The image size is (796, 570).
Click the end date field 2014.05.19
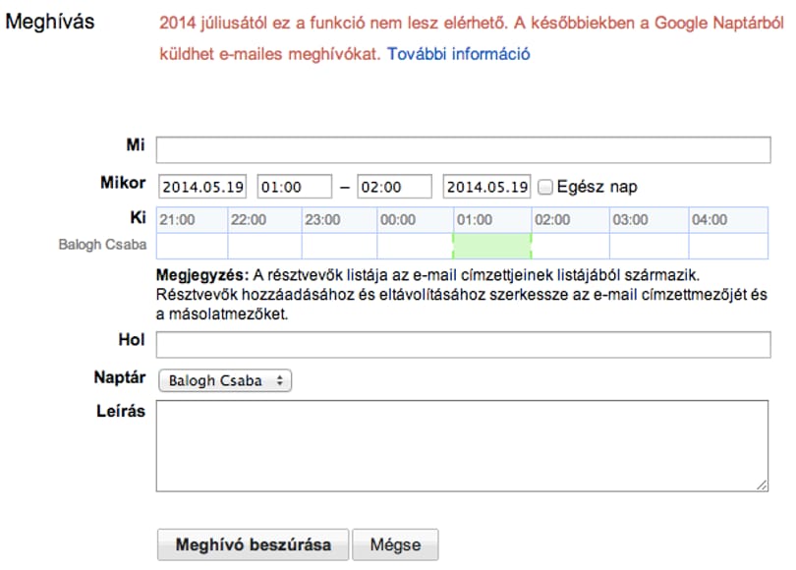pos(486,187)
